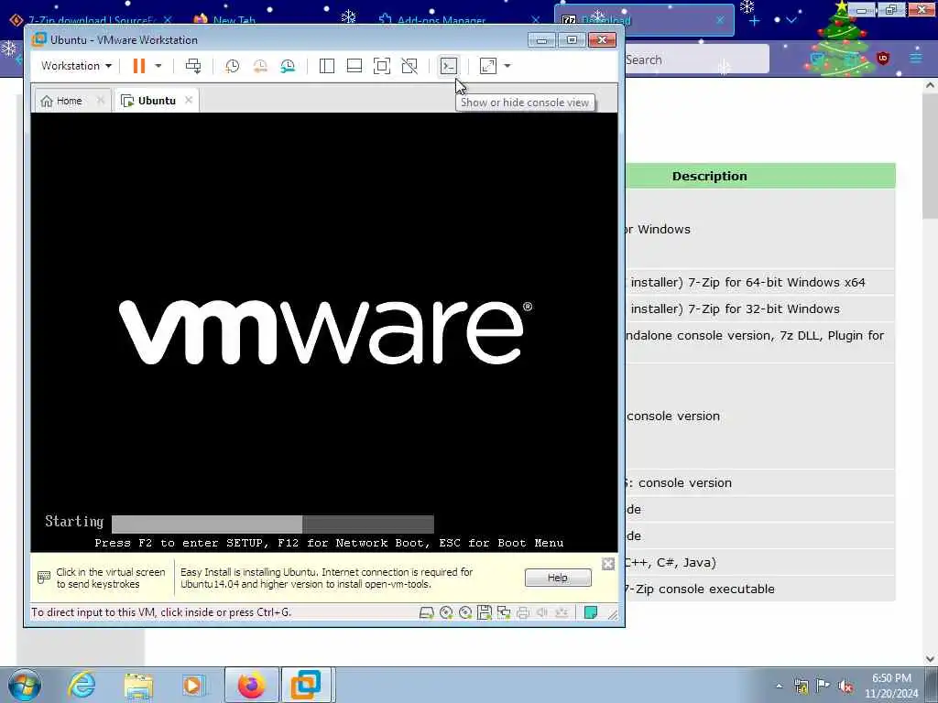The width and height of the screenshot is (938, 703).
Task: Open the uBlock Origin extension icon
Action: [x=883, y=58]
